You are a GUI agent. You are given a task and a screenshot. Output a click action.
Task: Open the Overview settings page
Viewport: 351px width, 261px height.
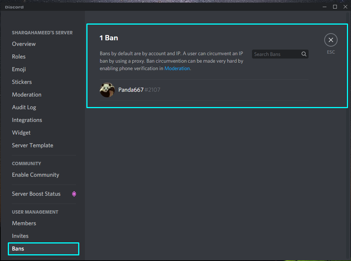(24, 44)
